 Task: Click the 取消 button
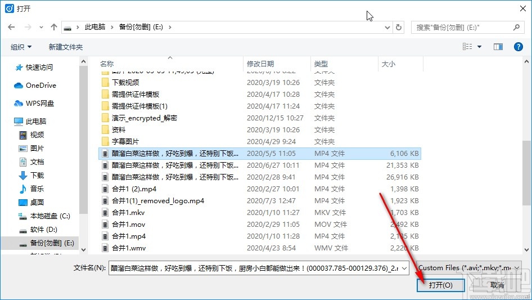497,285
